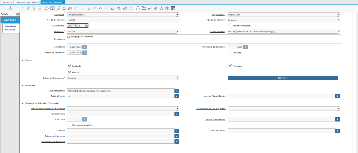Click the Declaración de Retención lookup button
The height and width of the screenshot is (153, 358).
click(x=177, y=142)
